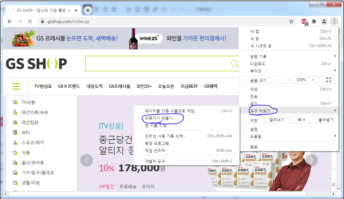Go to previous banner slide

[87, 160]
